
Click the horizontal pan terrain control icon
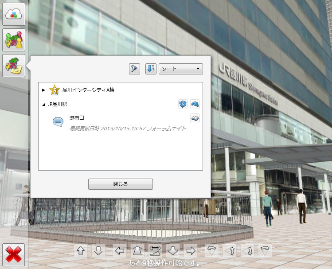point(155,251)
